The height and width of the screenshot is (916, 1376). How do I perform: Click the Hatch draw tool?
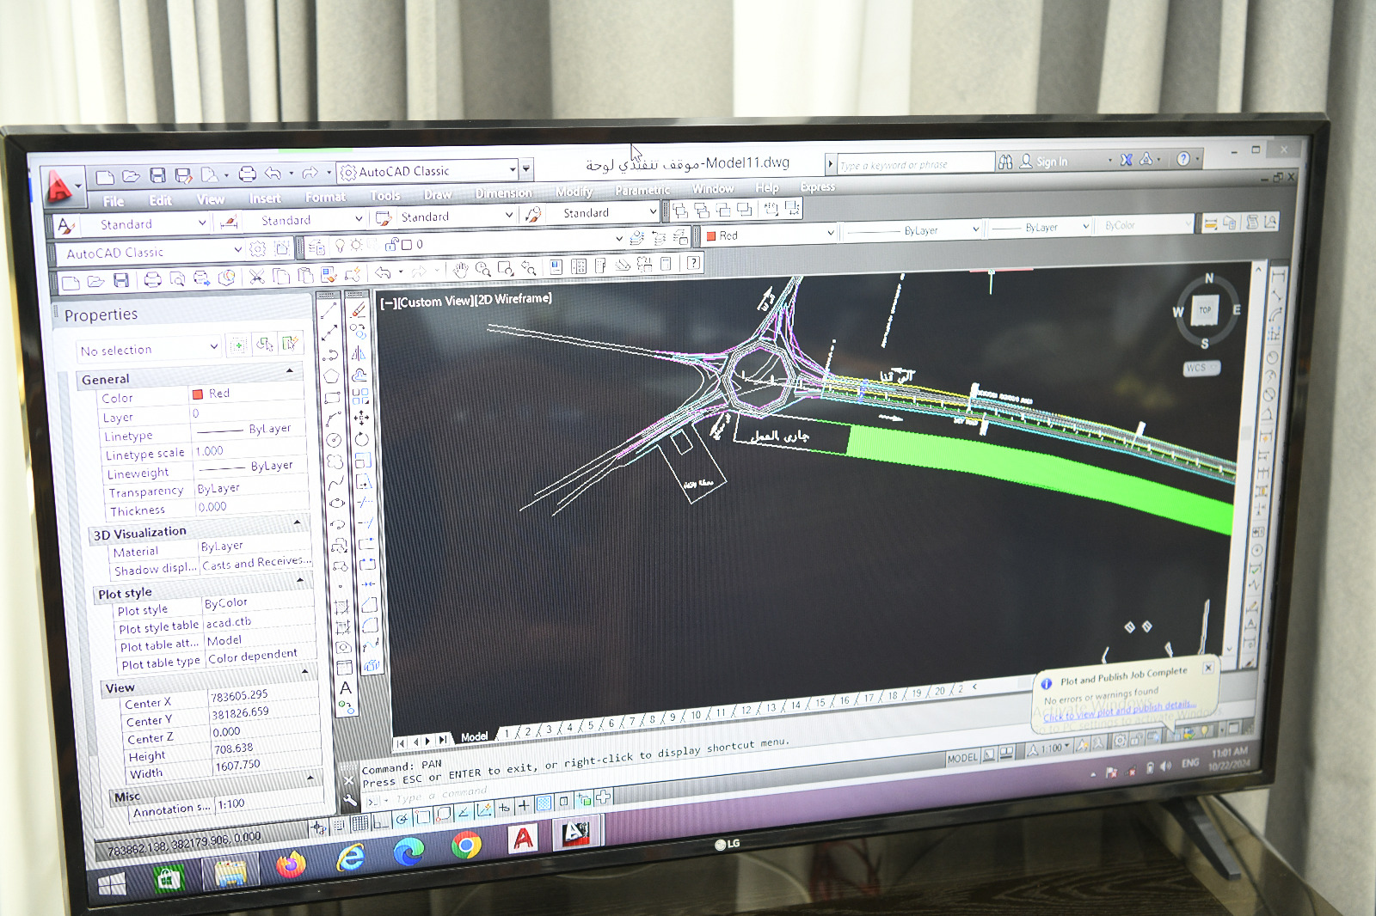click(x=341, y=608)
